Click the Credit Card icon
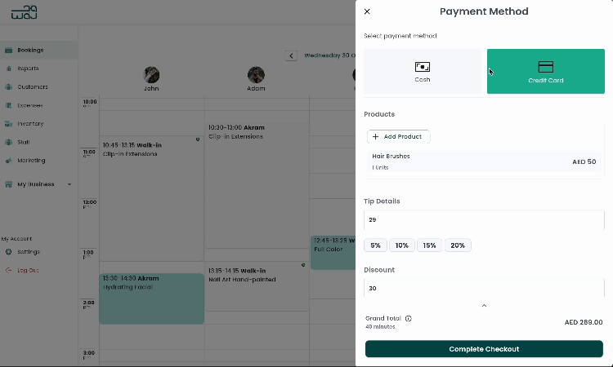This screenshot has width=613, height=367. click(546, 67)
